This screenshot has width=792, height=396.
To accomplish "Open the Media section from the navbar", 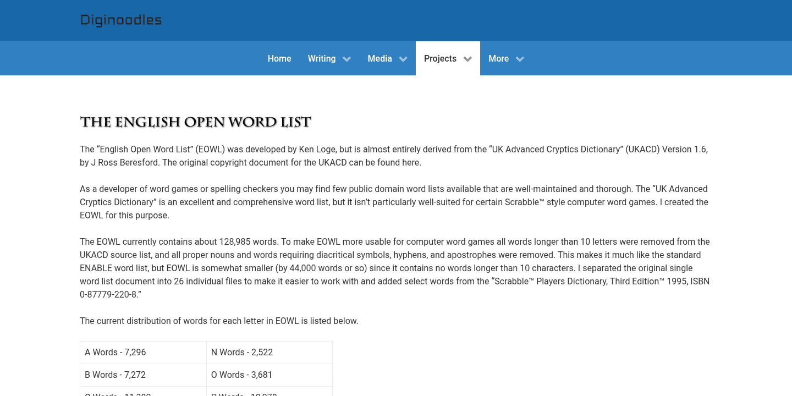I will [380, 58].
